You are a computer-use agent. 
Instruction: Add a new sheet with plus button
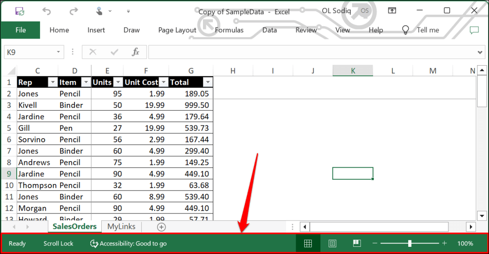(x=161, y=227)
